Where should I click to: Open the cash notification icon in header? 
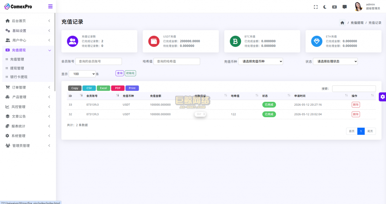coord(334,7)
